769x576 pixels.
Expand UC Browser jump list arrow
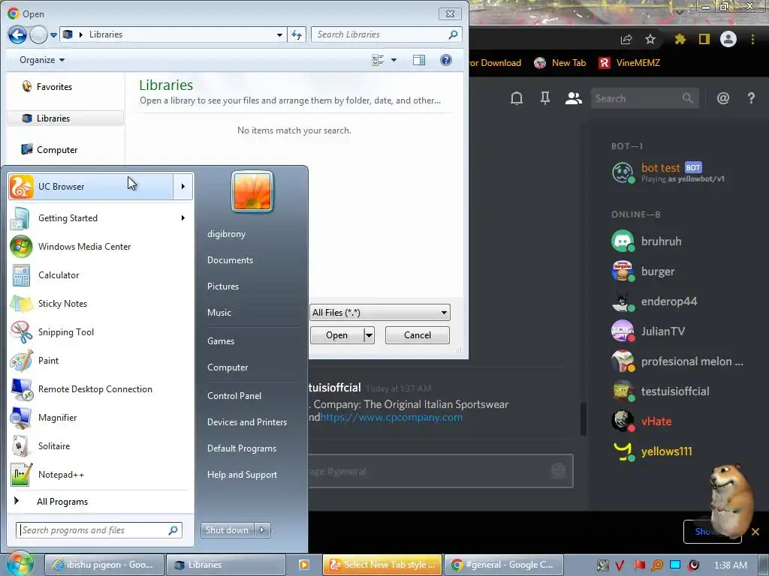point(183,187)
